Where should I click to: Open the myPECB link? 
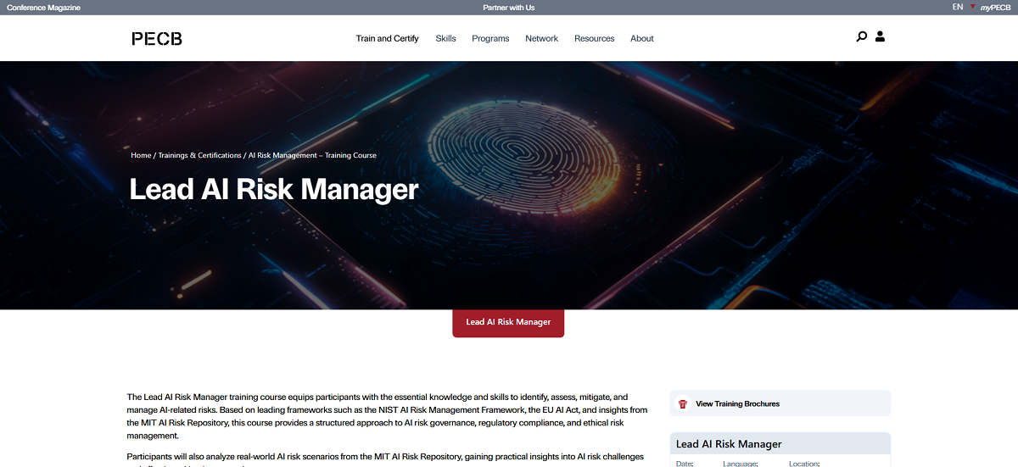[996, 8]
